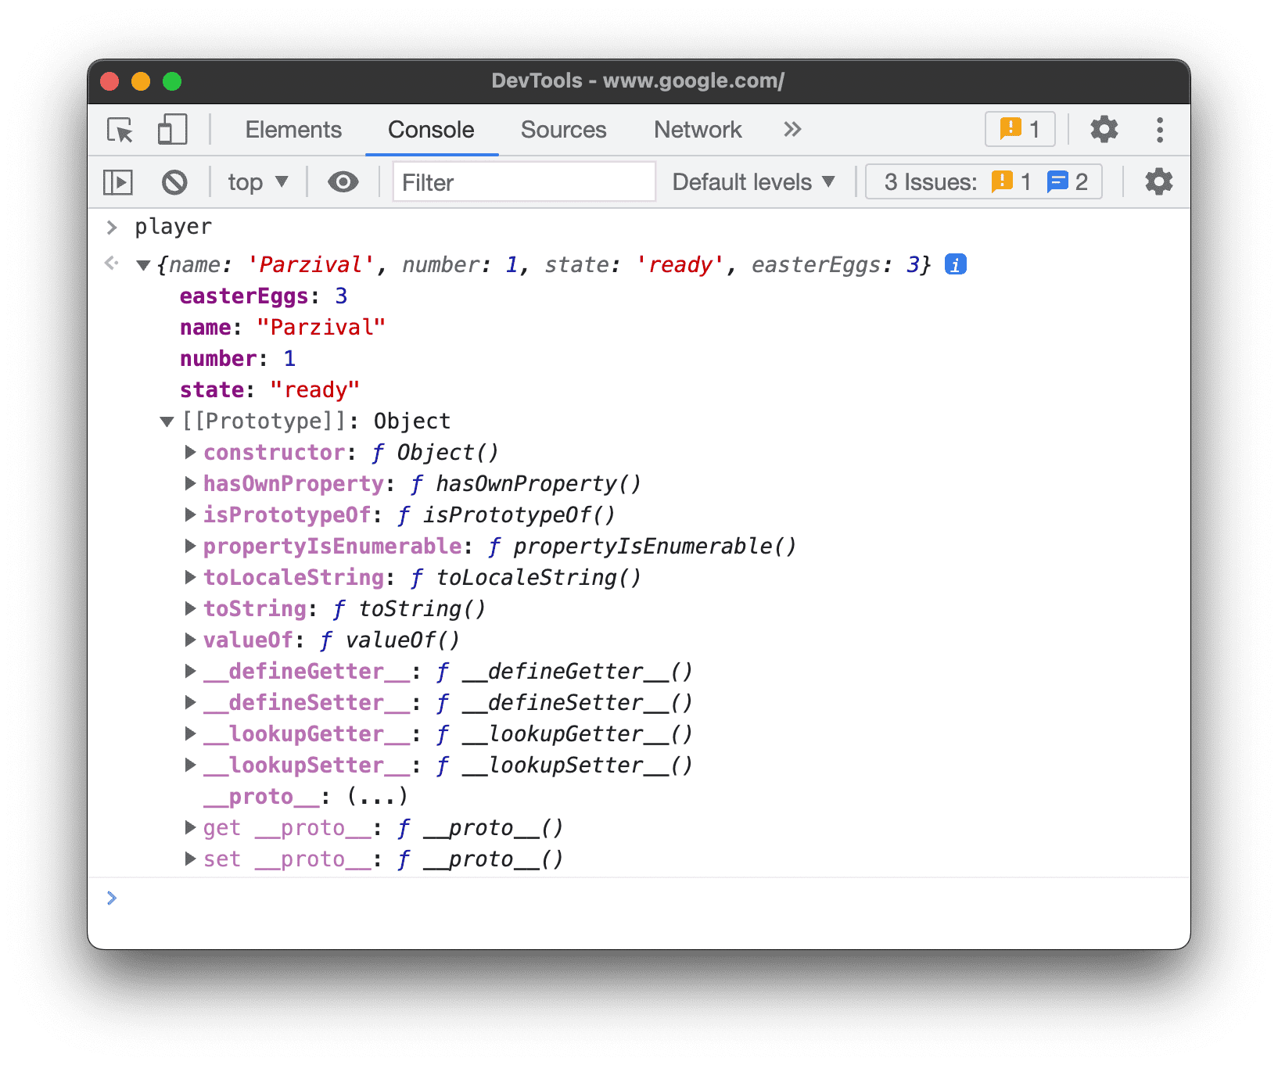Show the console sidebar panel
The height and width of the screenshot is (1065, 1278).
point(118,182)
